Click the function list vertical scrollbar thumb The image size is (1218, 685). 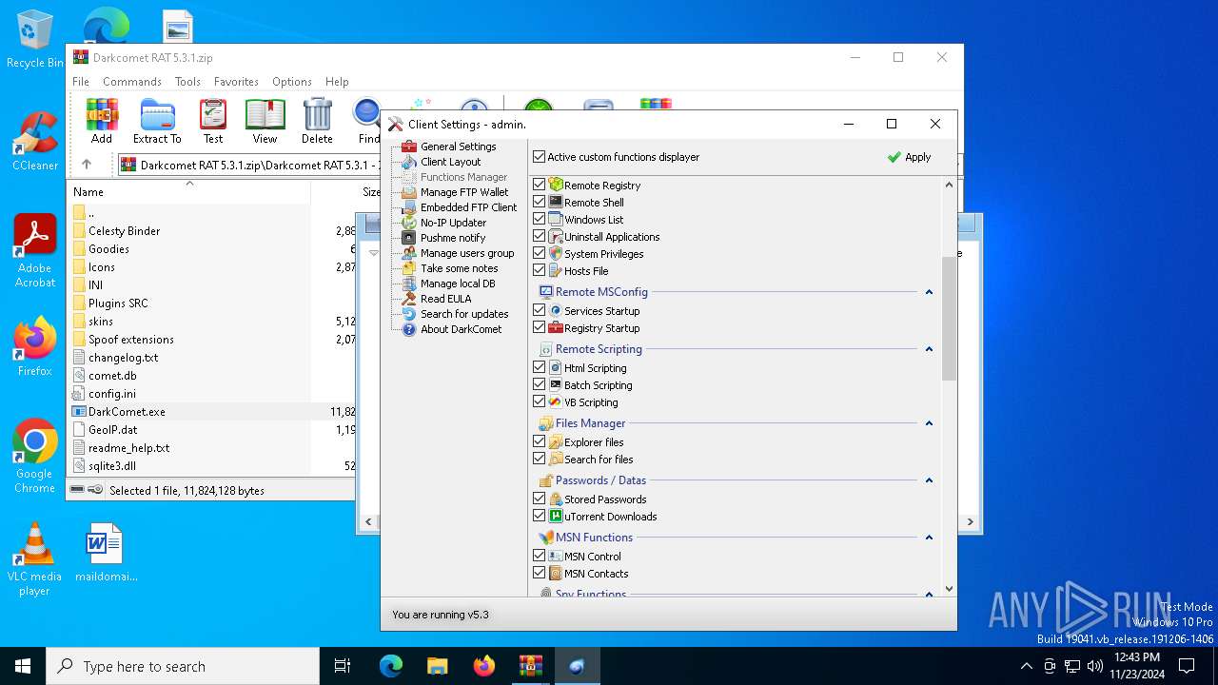[x=949, y=319]
